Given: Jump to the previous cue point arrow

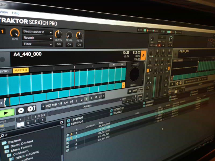Looking at the screenshot, I should 20,119.
